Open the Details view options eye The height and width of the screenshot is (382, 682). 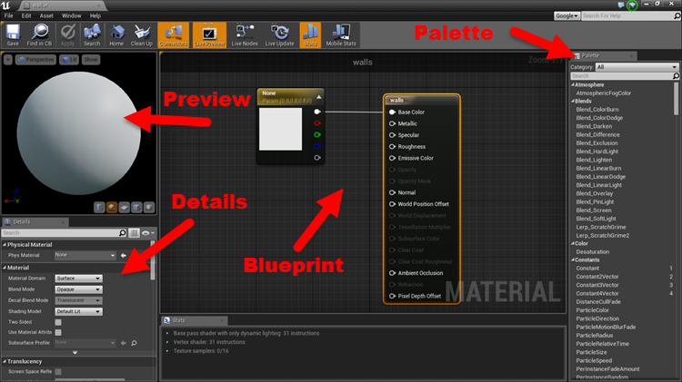pos(147,233)
